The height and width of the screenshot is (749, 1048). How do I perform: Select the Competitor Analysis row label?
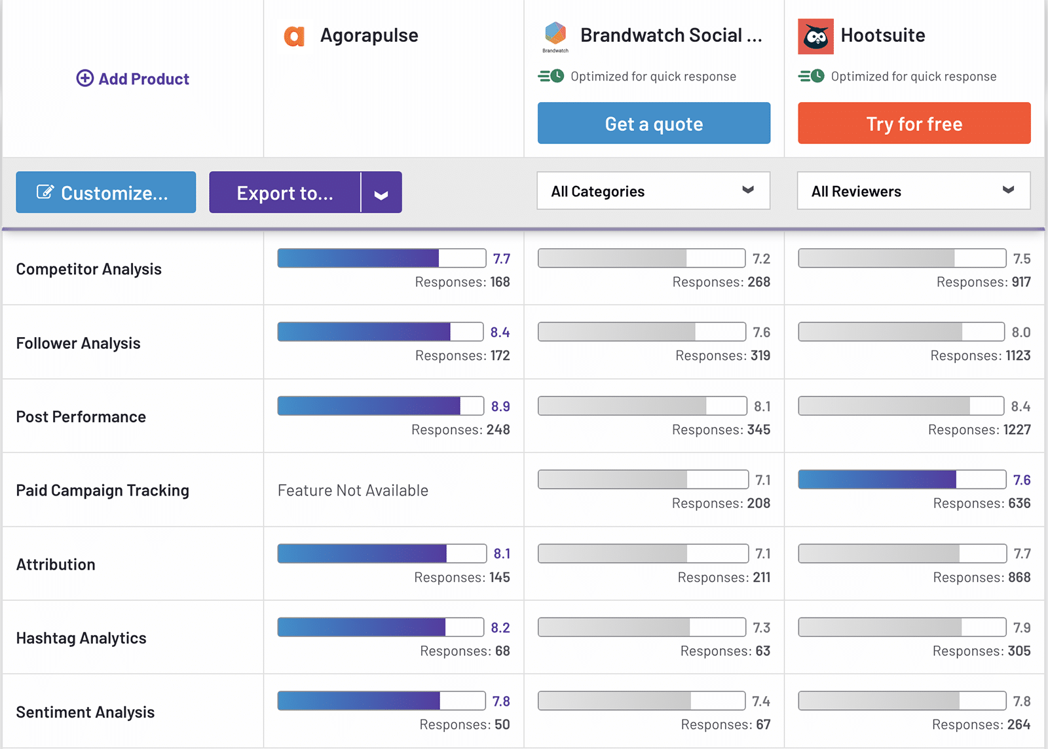[x=88, y=269]
